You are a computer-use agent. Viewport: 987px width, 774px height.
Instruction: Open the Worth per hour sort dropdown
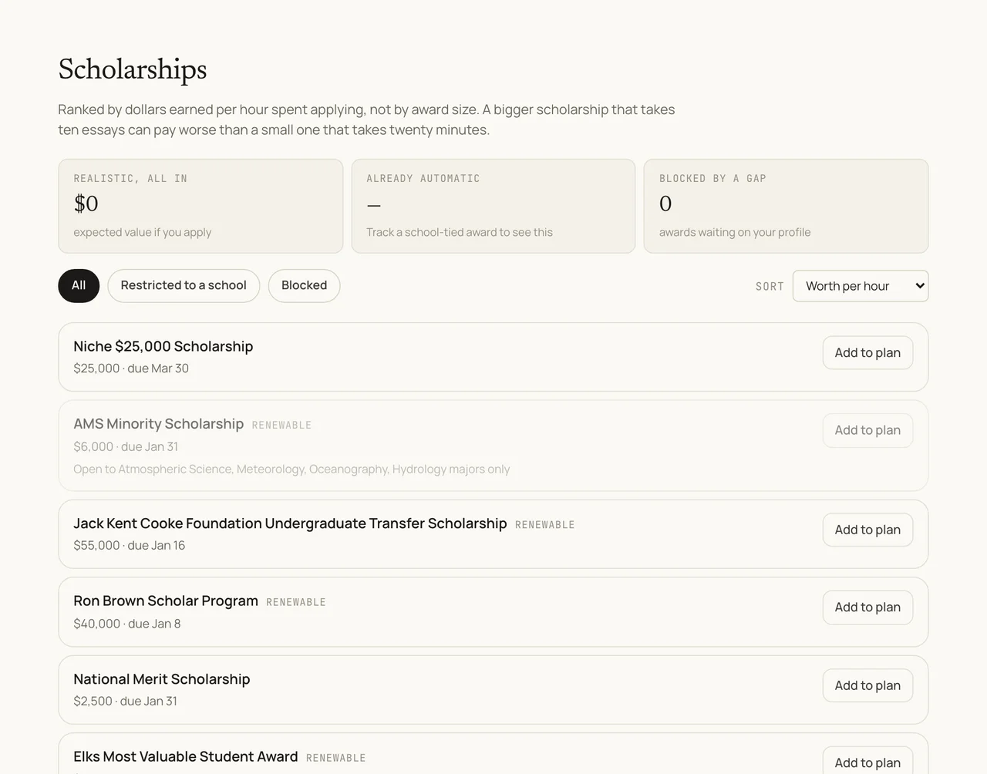pos(861,286)
